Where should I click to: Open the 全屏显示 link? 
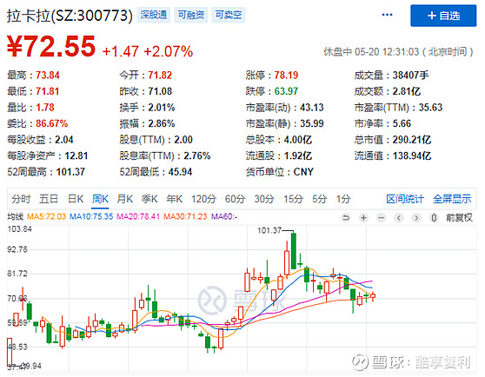tap(452, 199)
